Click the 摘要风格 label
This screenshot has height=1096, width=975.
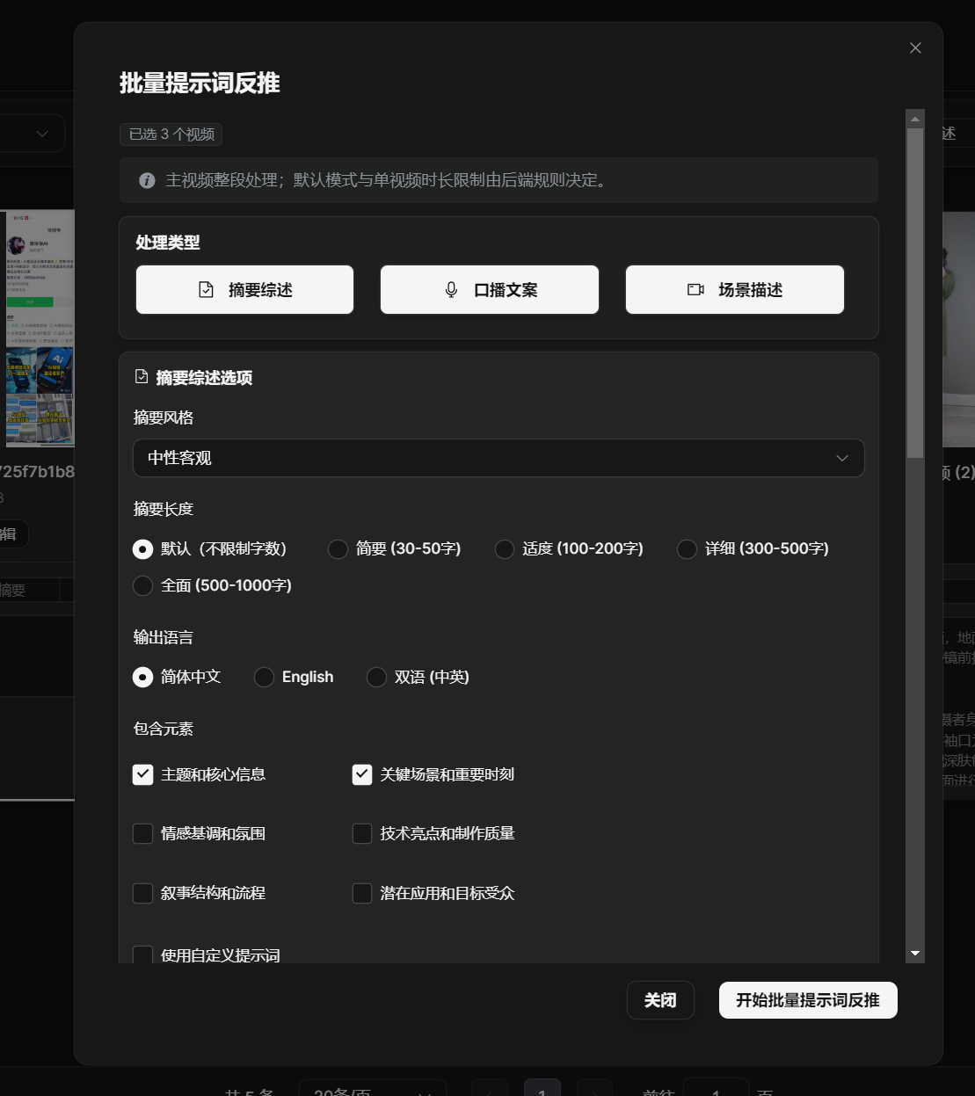coord(164,417)
